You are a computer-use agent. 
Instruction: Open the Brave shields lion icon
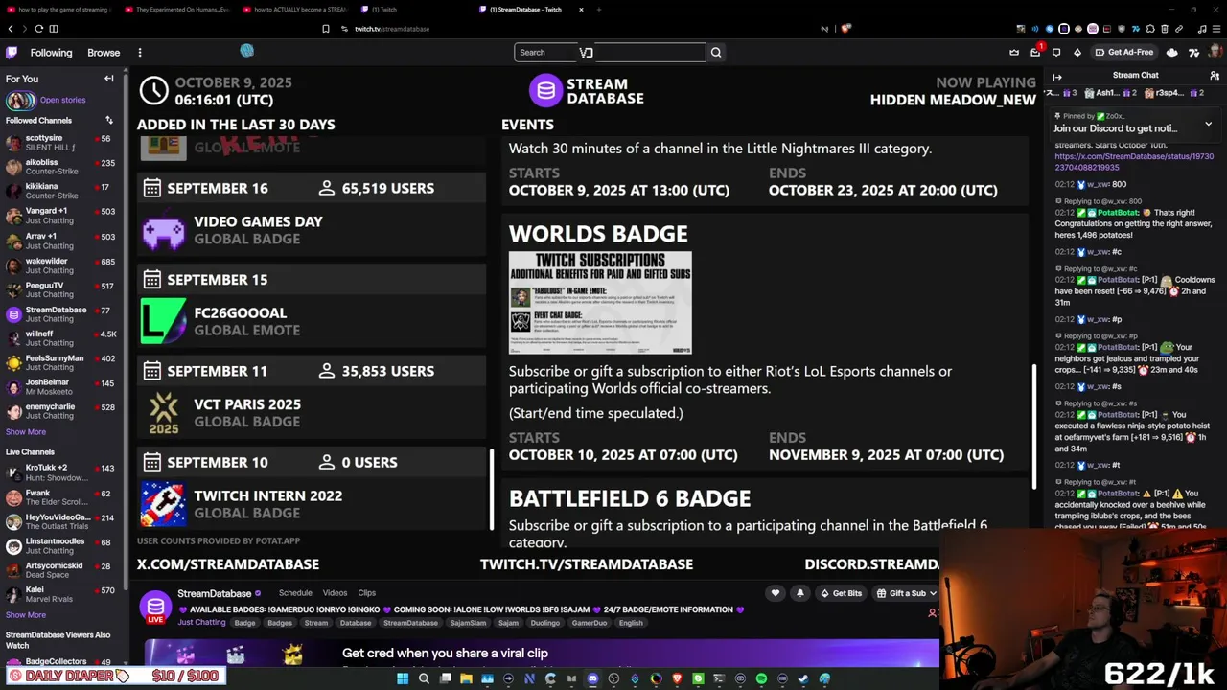point(845,29)
